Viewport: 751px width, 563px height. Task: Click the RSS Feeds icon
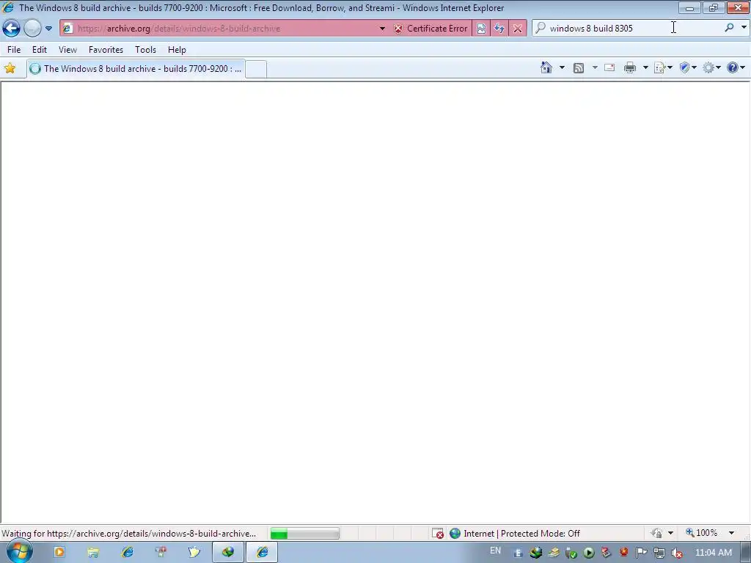[579, 68]
